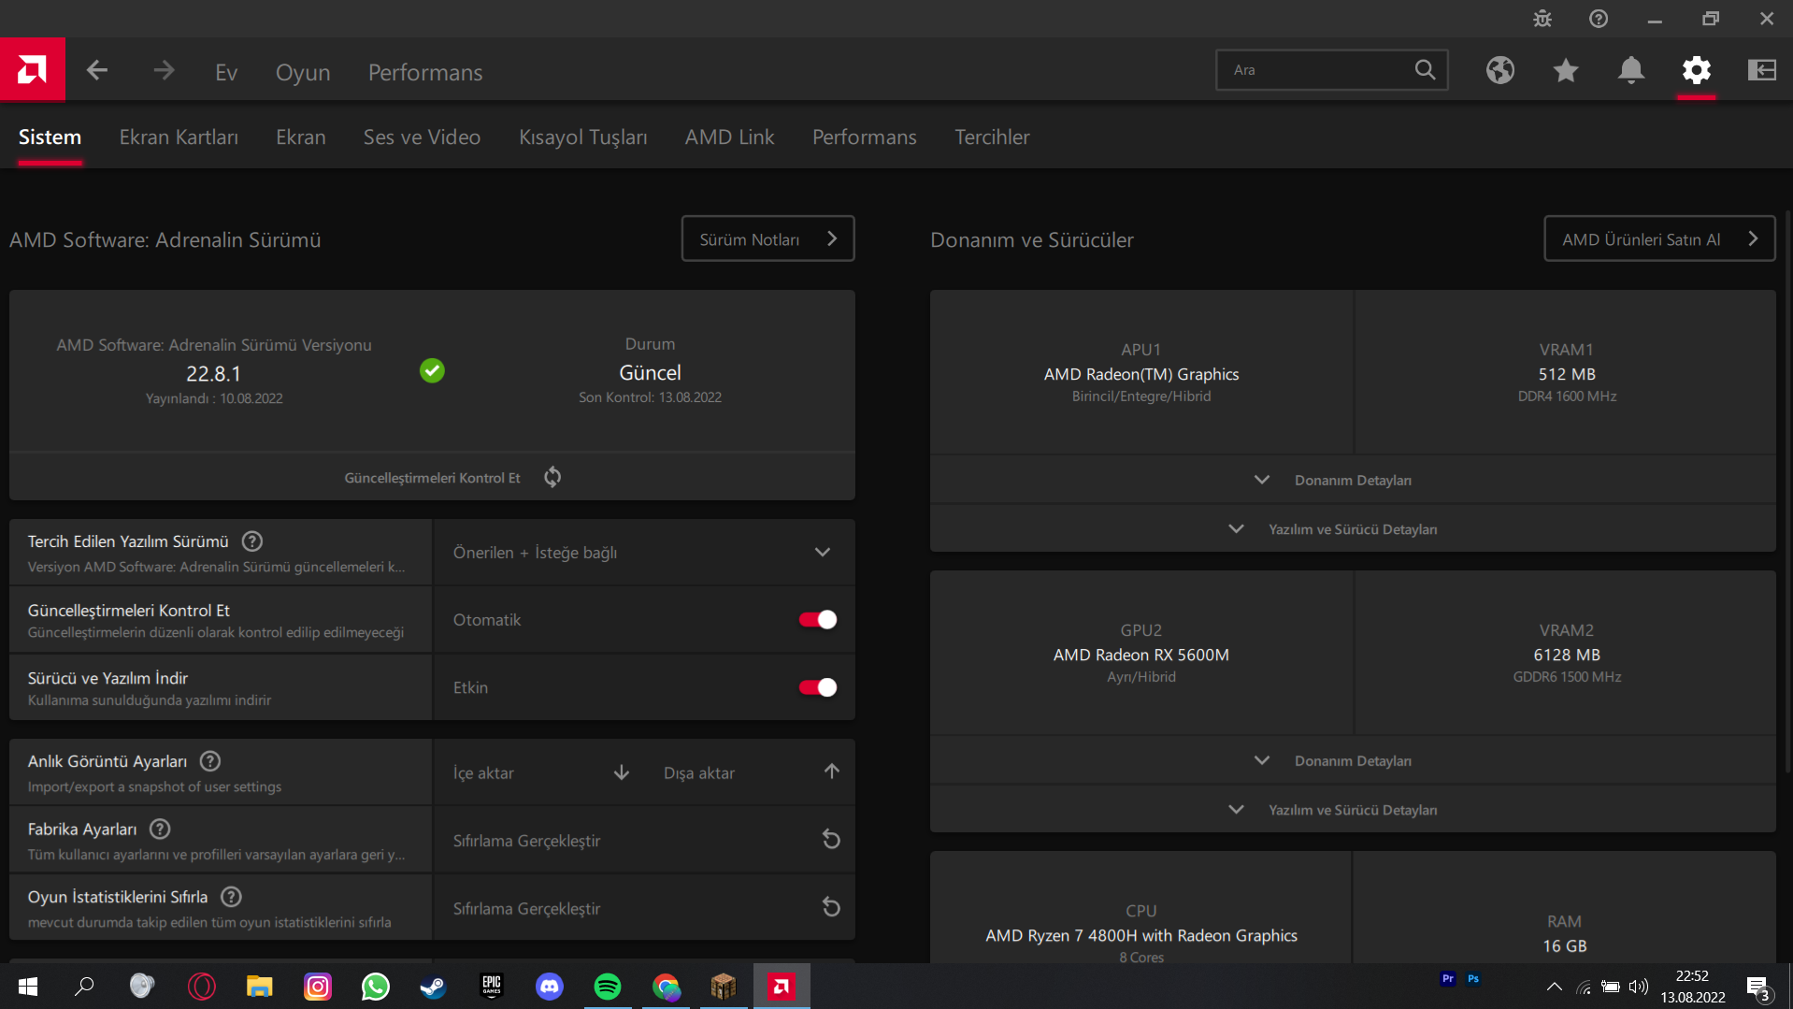Screen dimensions: 1793x1009
Task: Switch to Ekran tab
Action: (x=301, y=137)
